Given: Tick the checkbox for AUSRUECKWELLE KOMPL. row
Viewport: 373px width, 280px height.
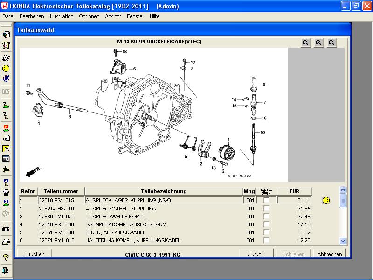Looking at the screenshot, I should (x=266, y=217).
